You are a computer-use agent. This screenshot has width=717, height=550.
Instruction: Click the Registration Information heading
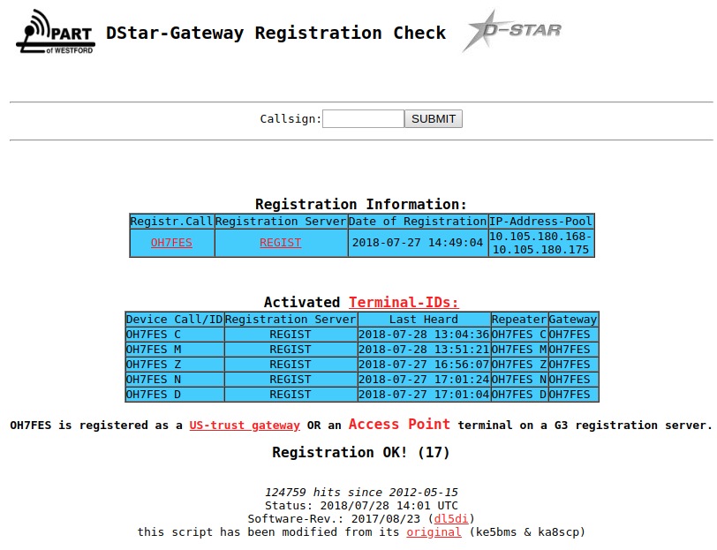pos(361,204)
